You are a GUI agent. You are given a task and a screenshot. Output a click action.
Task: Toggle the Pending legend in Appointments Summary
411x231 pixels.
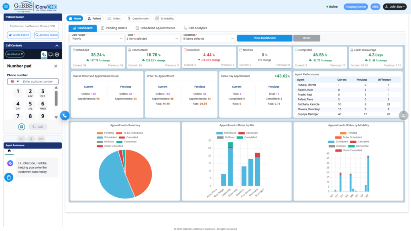click(x=105, y=133)
